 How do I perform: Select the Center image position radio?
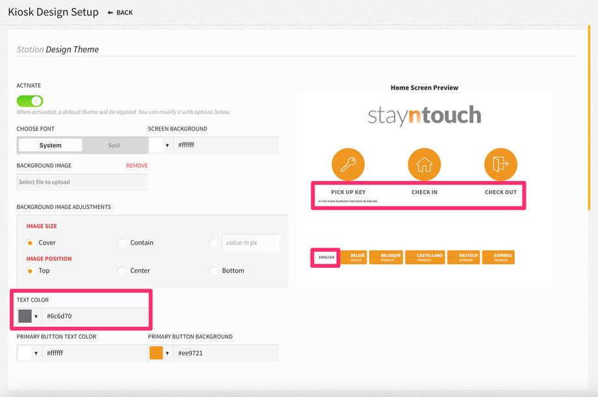pyautogui.click(x=122, y=271)
